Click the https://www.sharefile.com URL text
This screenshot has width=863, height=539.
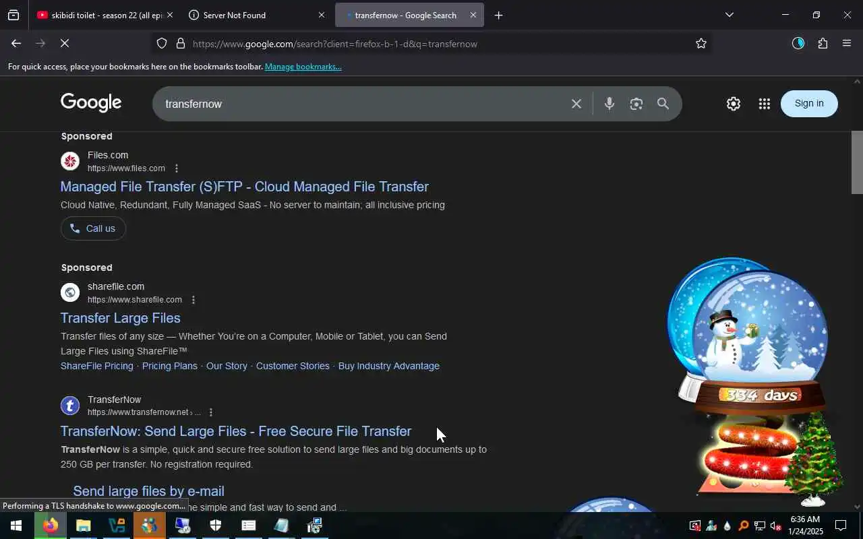tap(135, 300)
